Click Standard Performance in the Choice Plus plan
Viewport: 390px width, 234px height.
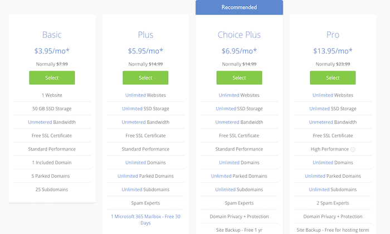tap(239, 149)
